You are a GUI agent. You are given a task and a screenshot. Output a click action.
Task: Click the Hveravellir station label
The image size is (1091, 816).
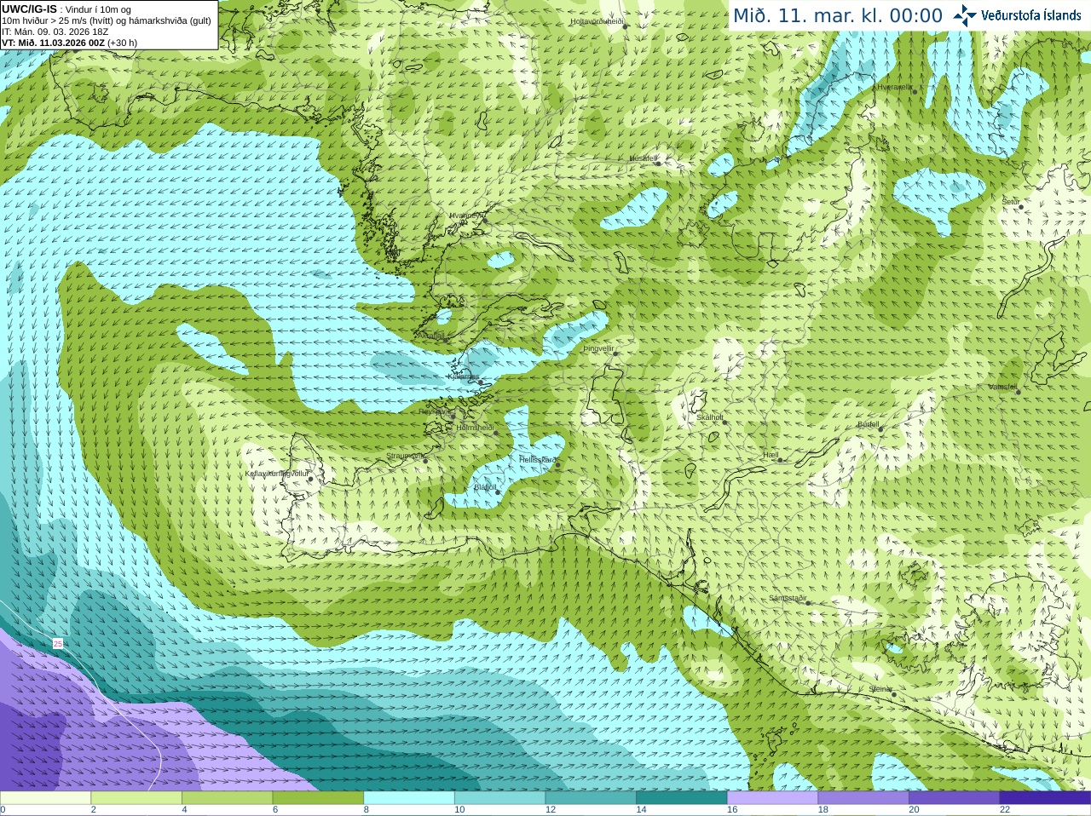tap(895, 87)
